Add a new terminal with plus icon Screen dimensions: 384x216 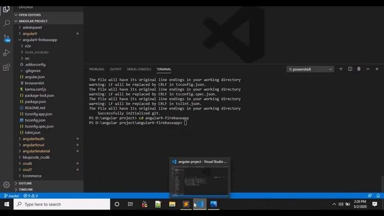[x=341, y=69]
